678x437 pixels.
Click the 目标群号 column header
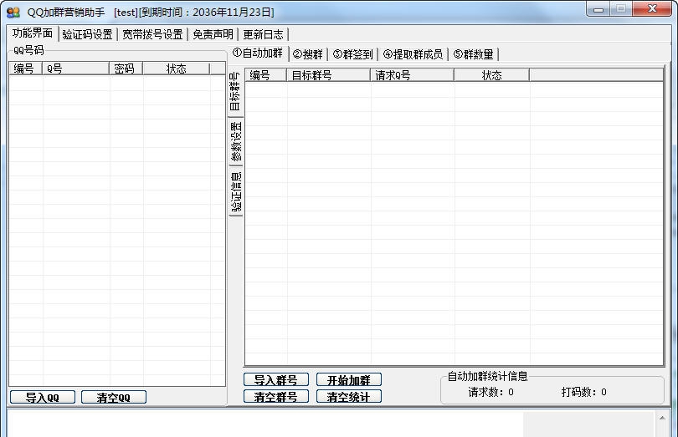point(329,75)
